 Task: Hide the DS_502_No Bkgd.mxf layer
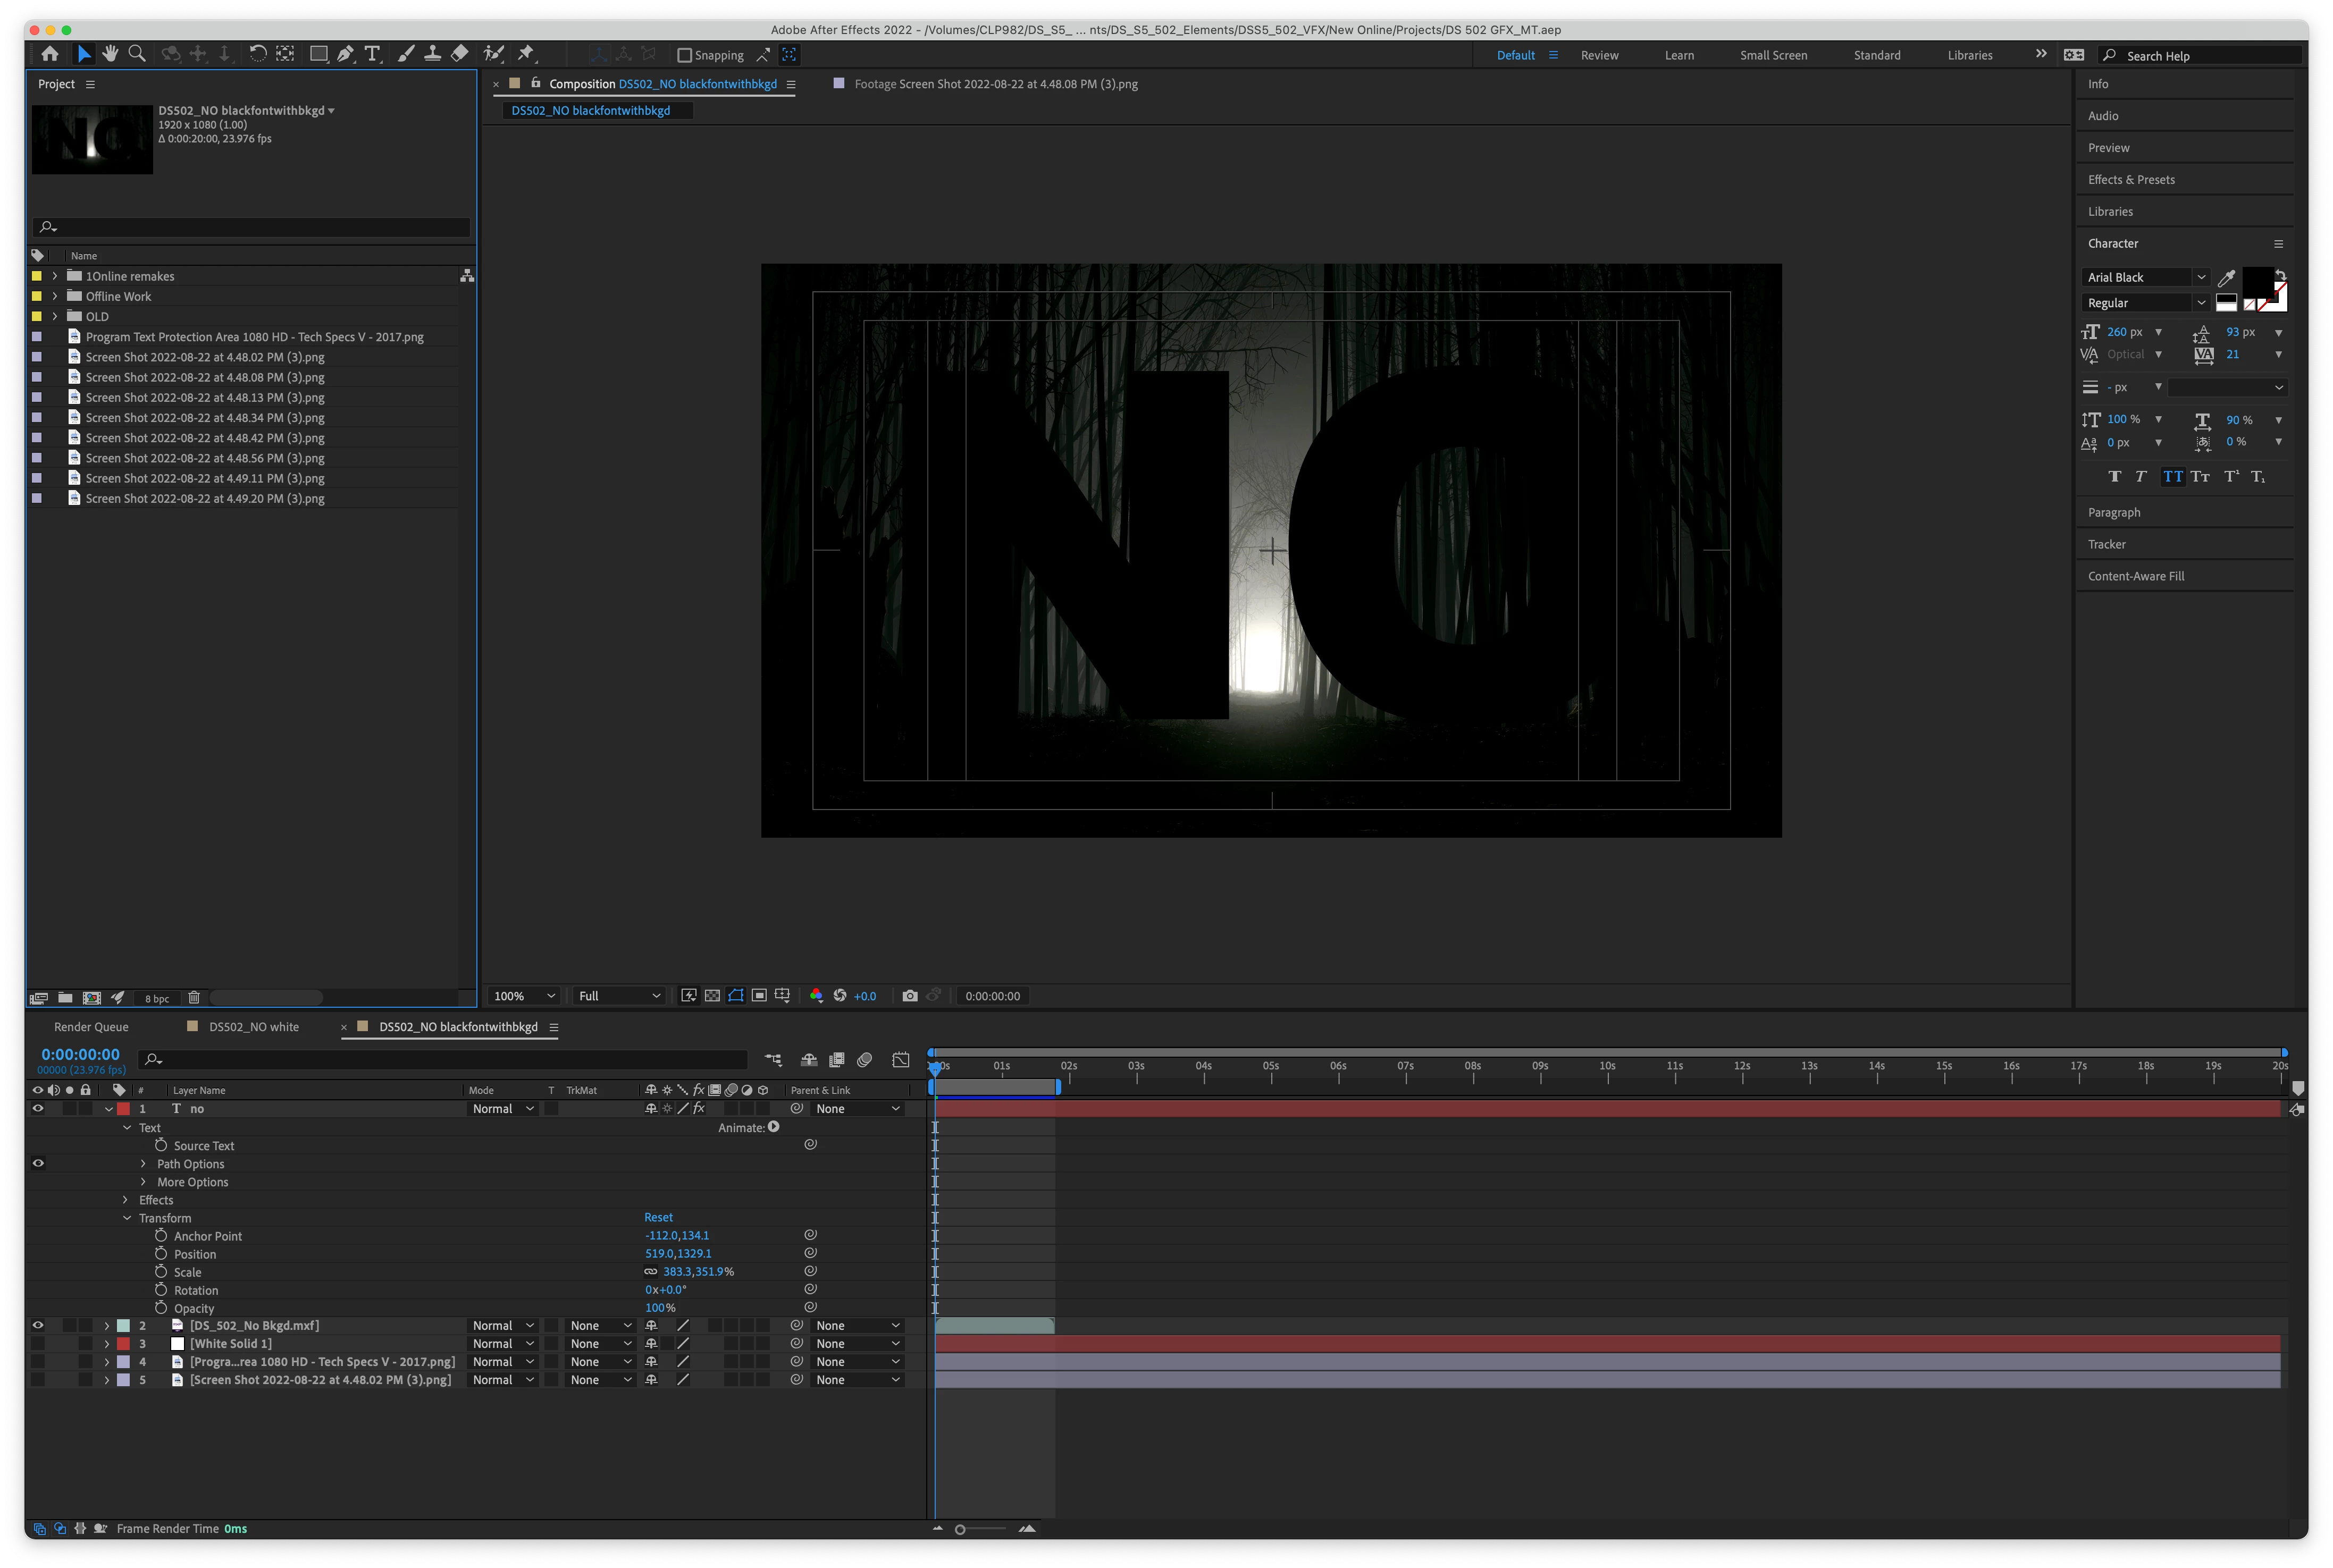[x=38, y=1326]
